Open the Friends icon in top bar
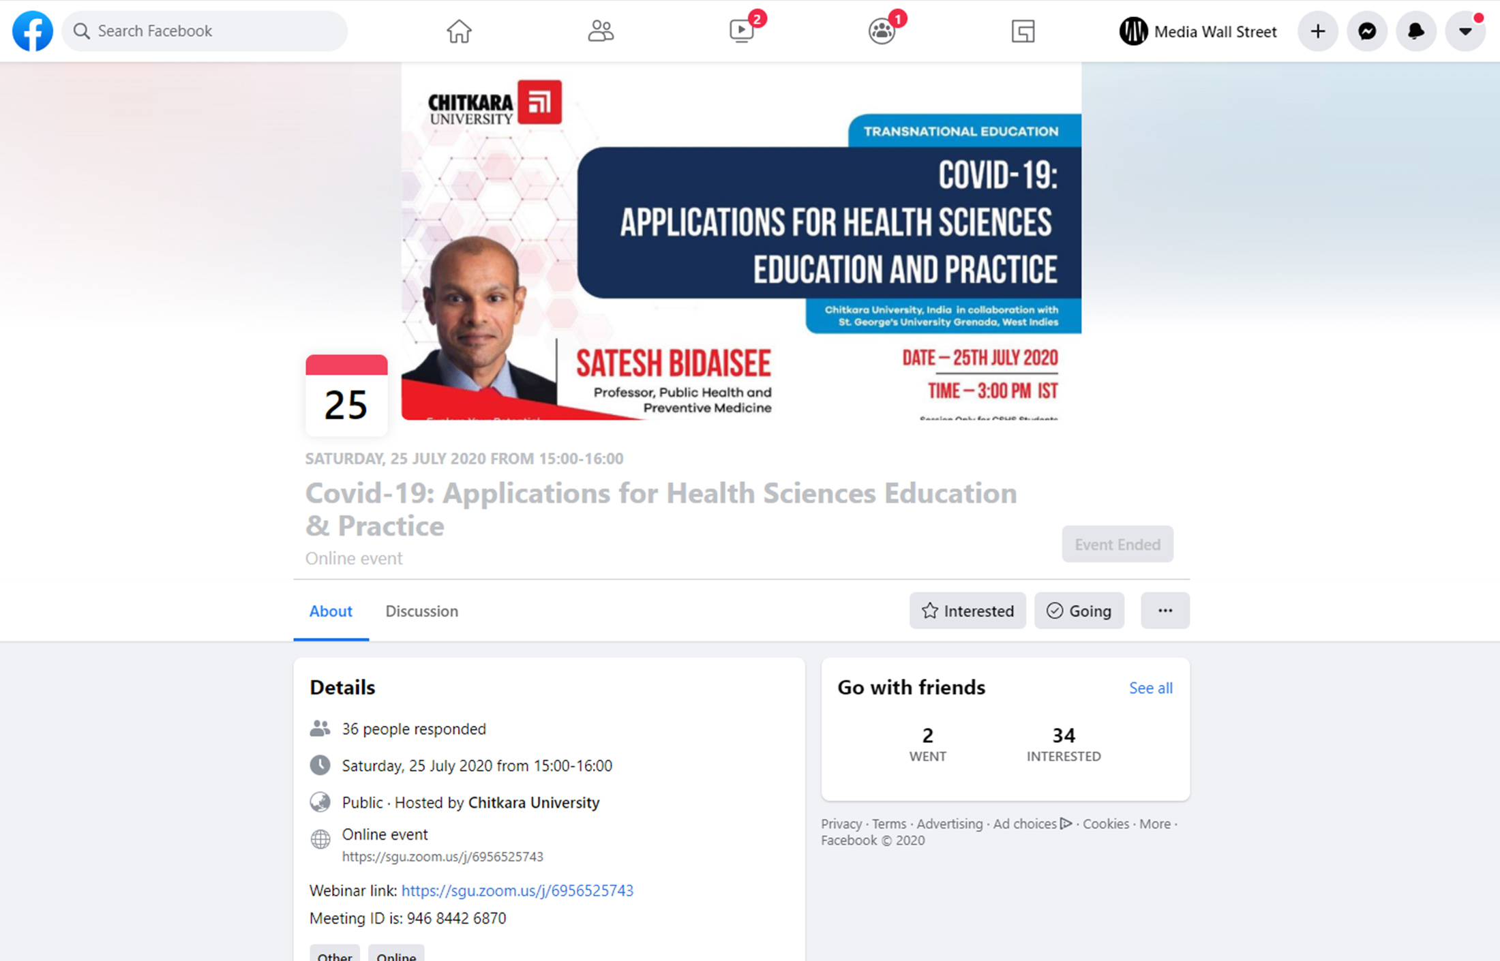Screen dimensions: 1500x961 point(601,31)
